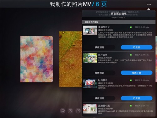
Task: Click 已安装 button for 时尚展示
Action: [137, 98]
